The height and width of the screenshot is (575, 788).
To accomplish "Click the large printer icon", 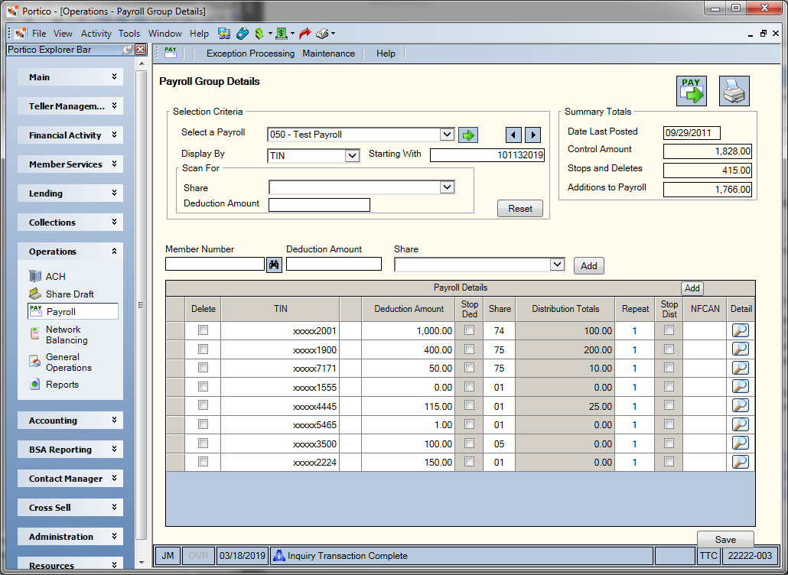I will (x=734, y=91).
